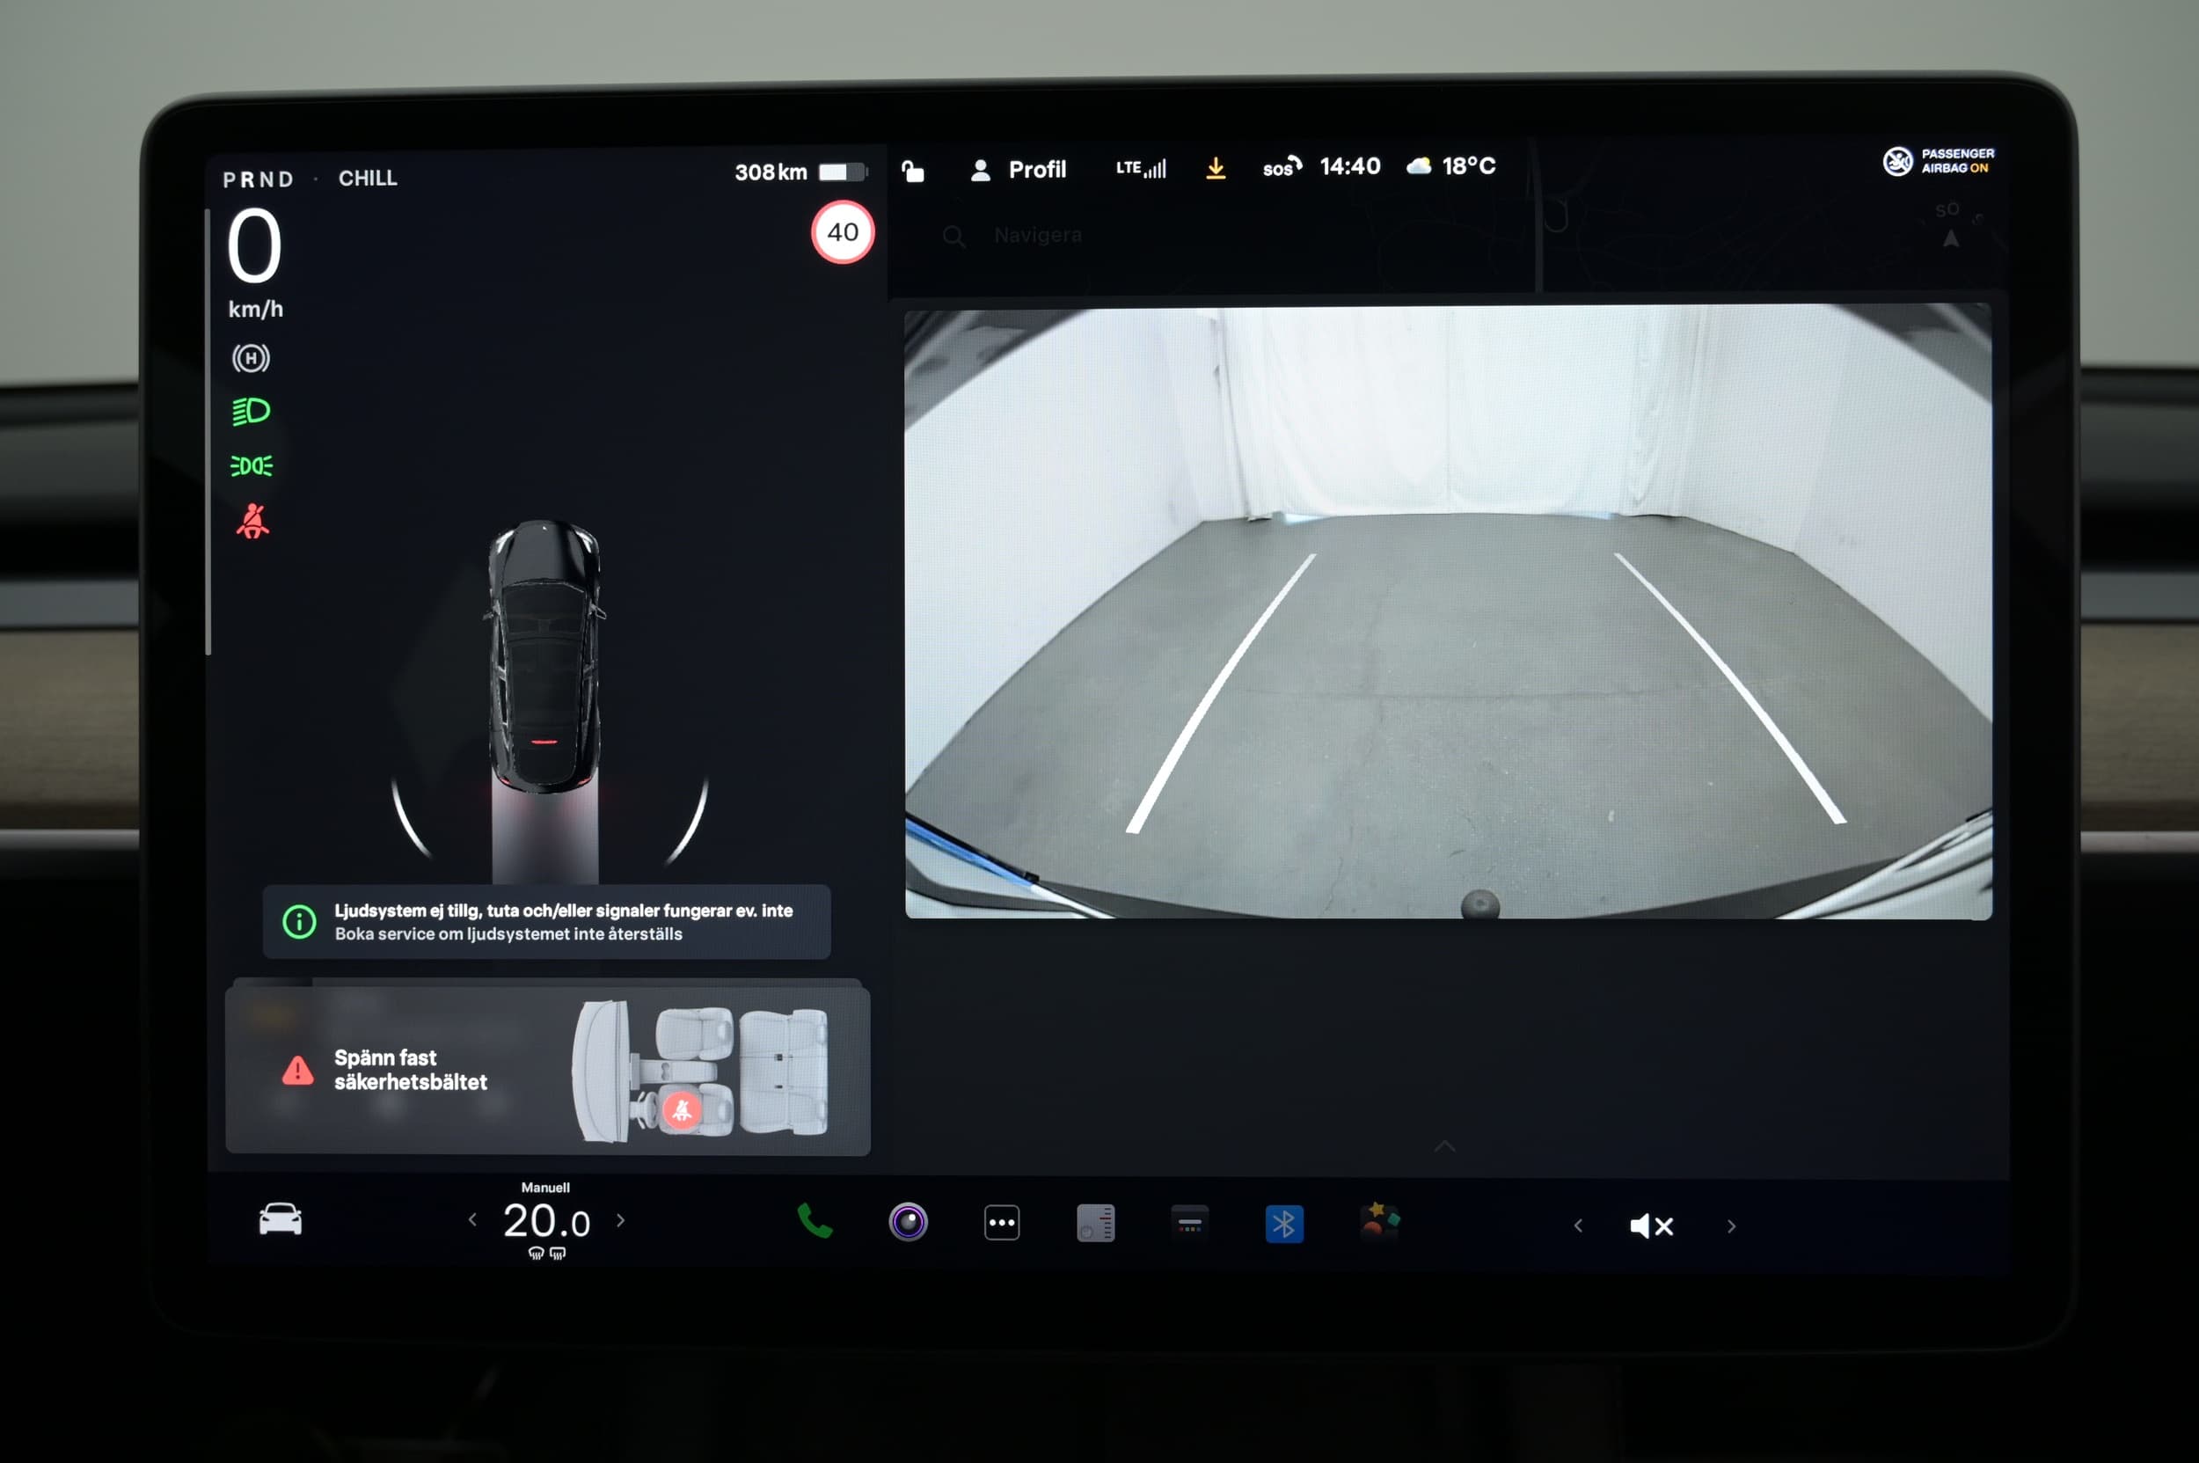Open the software download arrow icon
The width and height of the screenshot is (2199, 1463).
1216,168
